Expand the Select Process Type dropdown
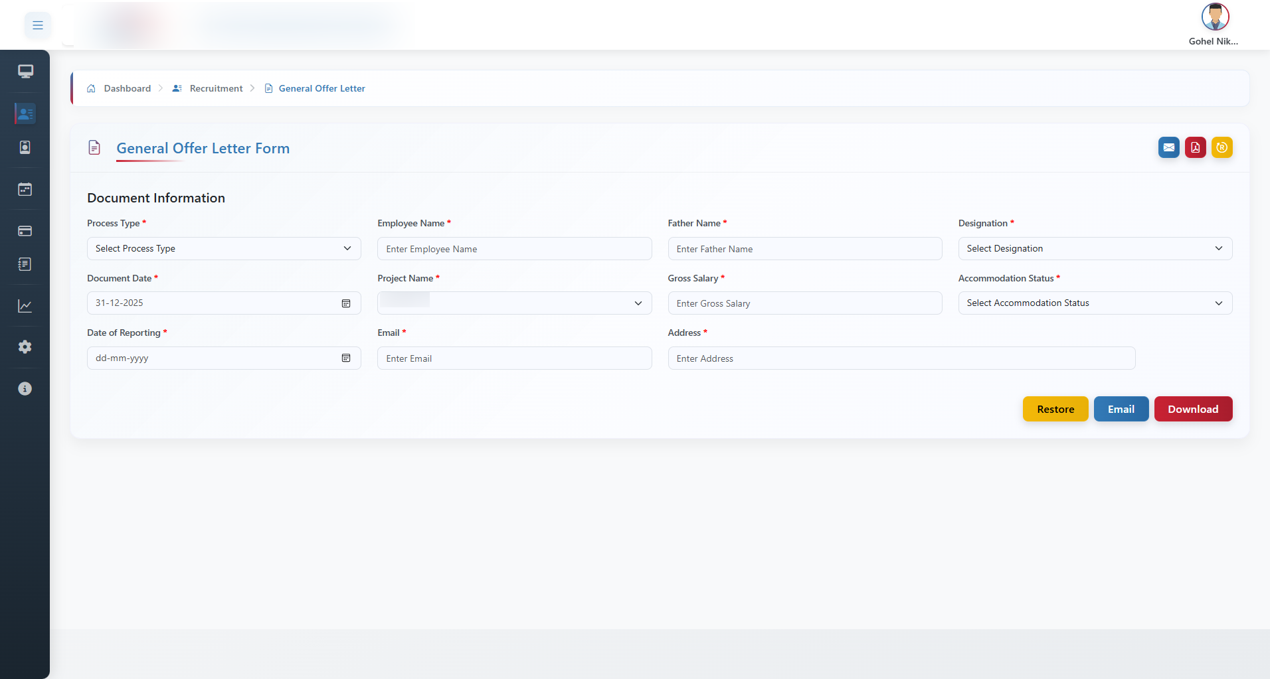This screenshot has width=1270, height=679. tap(224, 249)
